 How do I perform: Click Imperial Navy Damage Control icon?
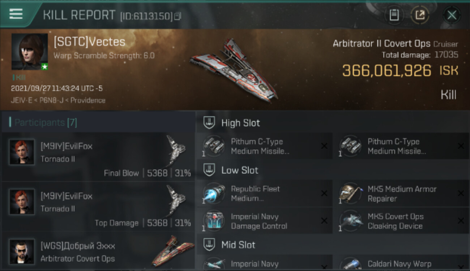pos(214,221)
